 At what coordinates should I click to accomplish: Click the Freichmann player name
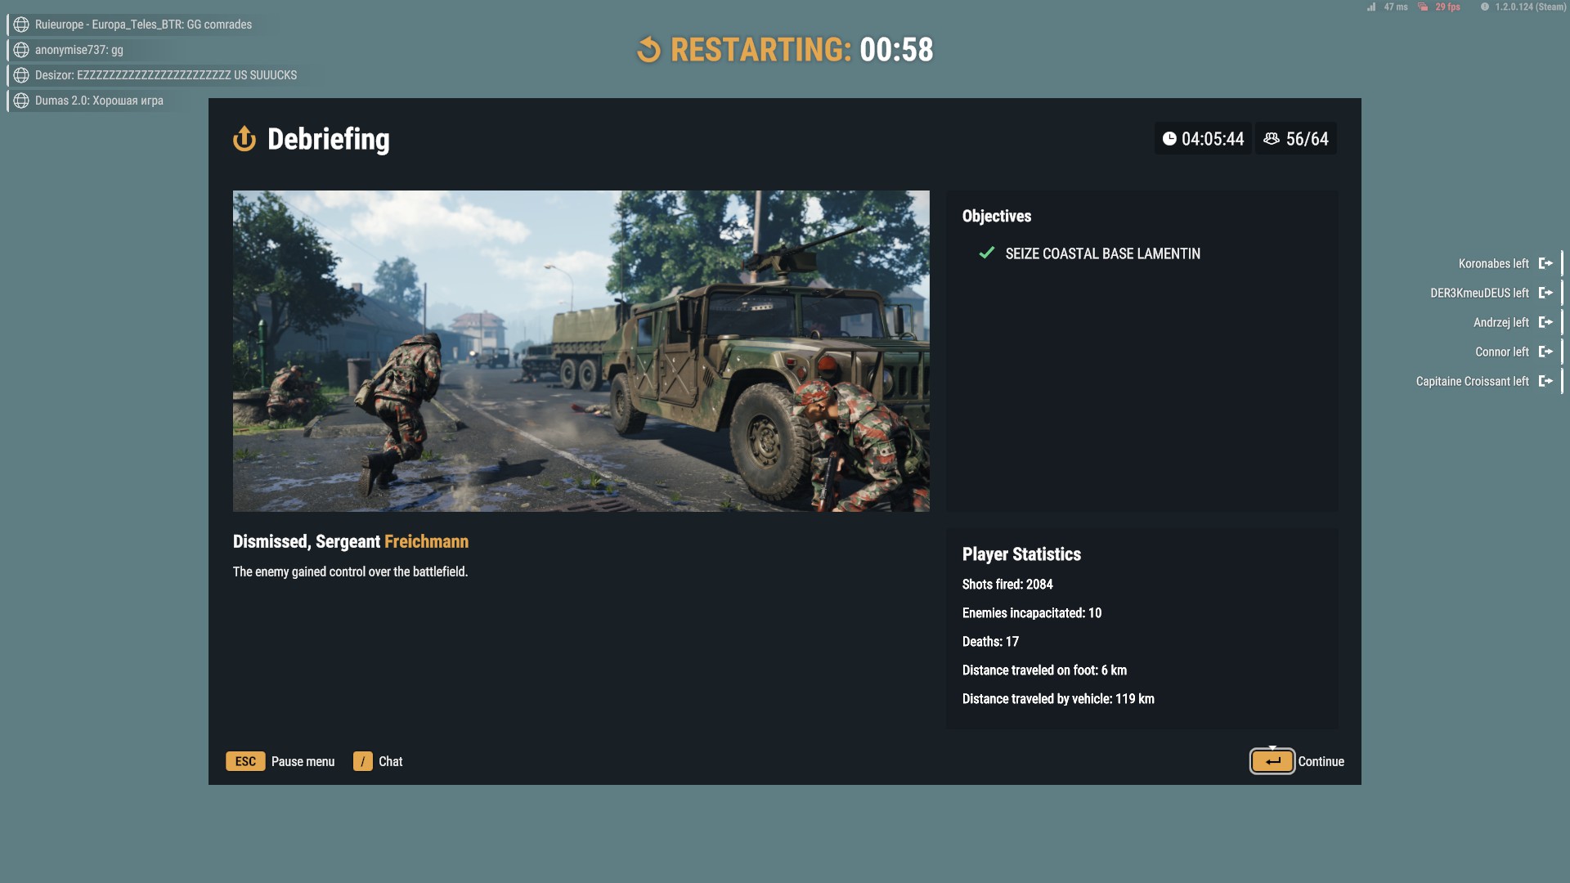[426, 541]
